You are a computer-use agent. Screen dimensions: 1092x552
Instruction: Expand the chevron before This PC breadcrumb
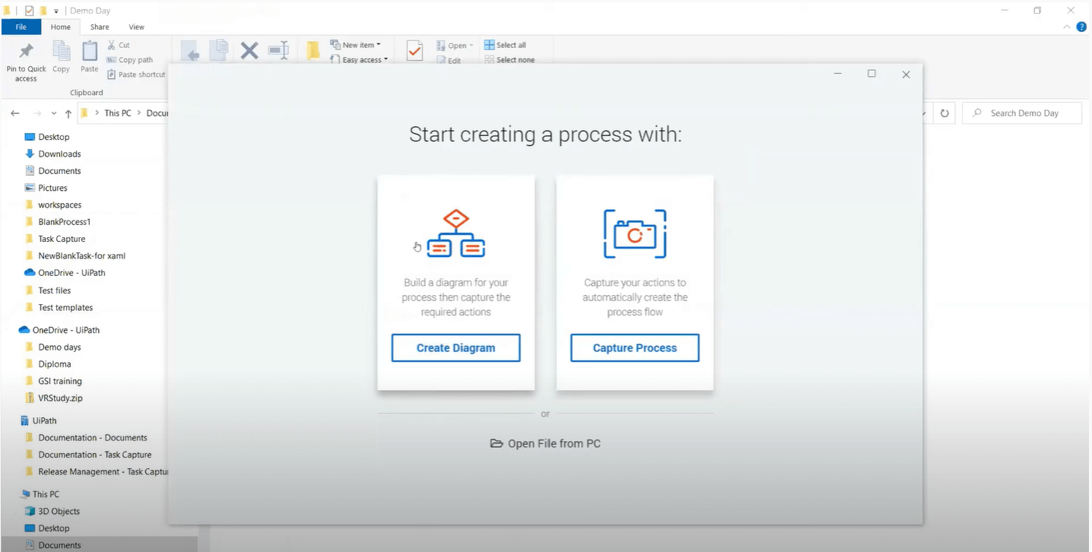pos(97,113)
